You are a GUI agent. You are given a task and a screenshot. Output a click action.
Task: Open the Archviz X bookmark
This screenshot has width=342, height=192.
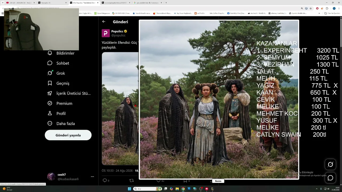257,13
